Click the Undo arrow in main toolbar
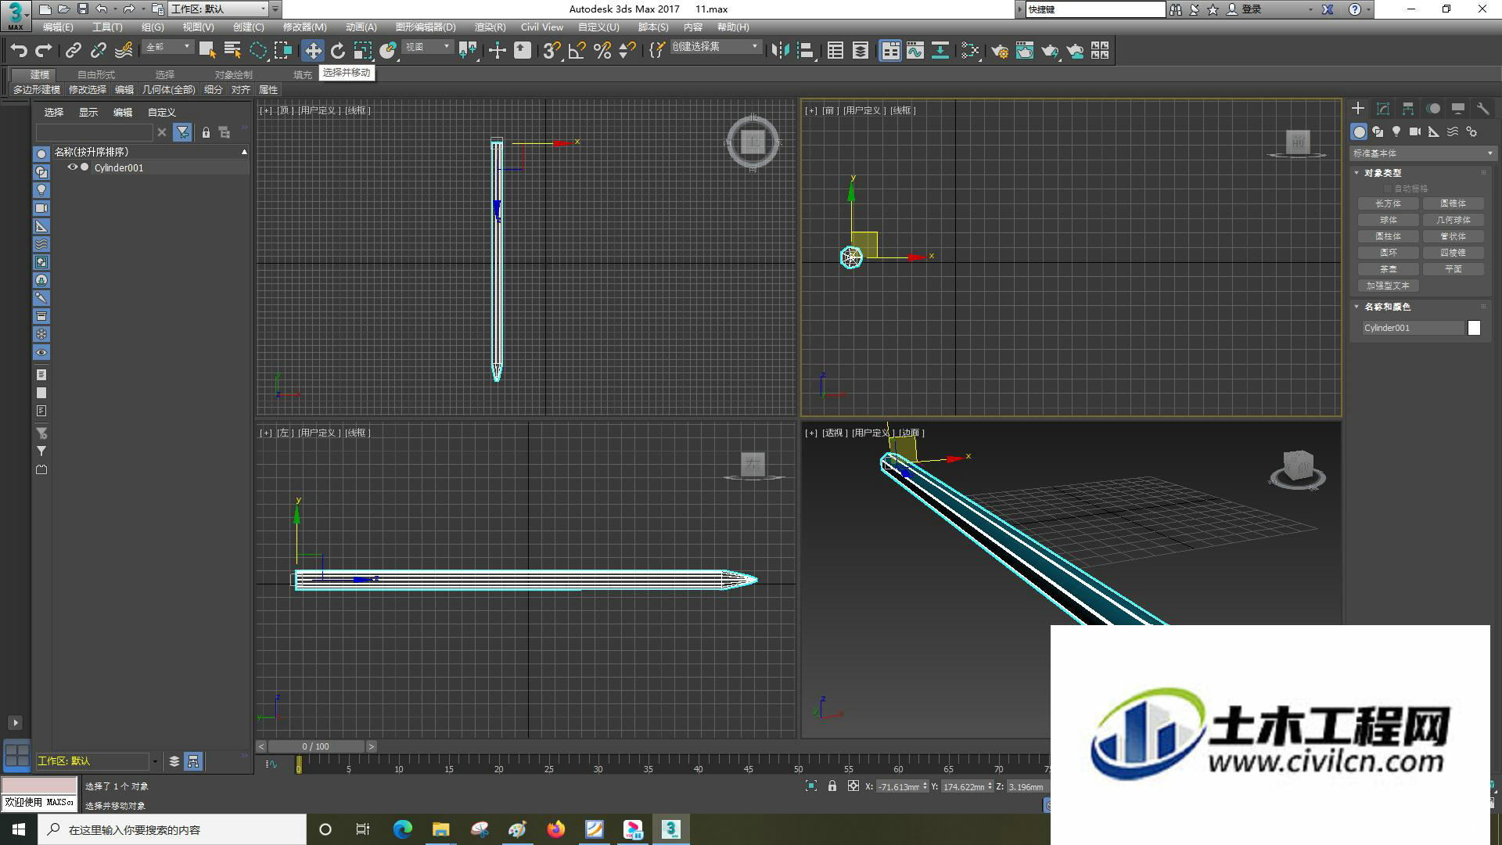This screenshot has width=1502, height=845. pyautogui.click(x=19, y=51)
